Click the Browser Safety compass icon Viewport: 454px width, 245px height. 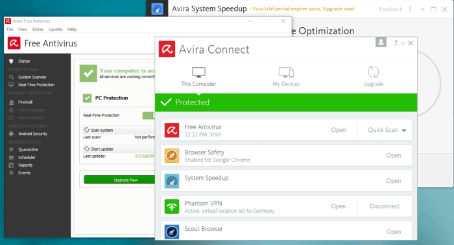172,156
